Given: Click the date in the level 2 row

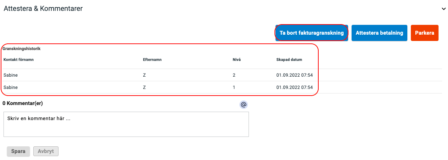Looking at the screenshot, I should tap(294, 75).
